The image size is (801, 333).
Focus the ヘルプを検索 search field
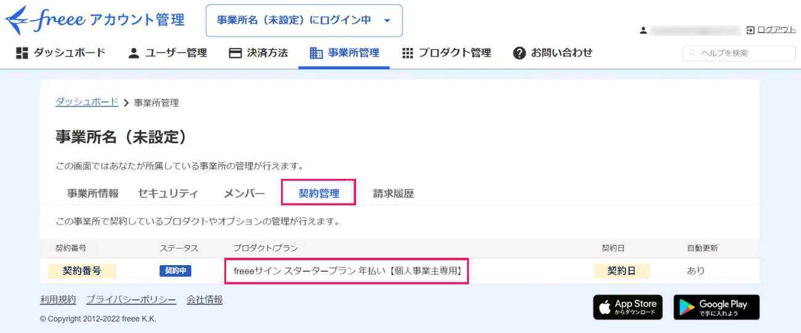(x=739, y=54)
